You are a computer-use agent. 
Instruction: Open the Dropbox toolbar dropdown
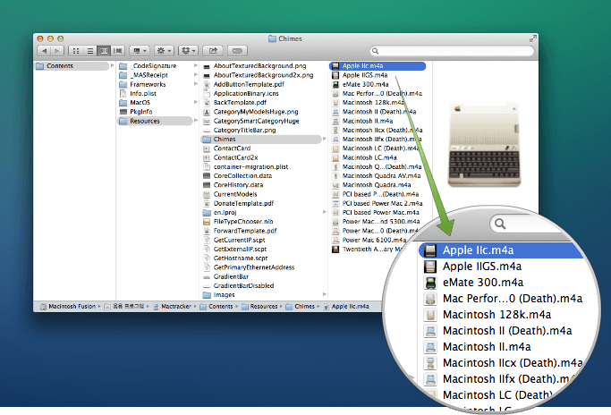(189, 51)
